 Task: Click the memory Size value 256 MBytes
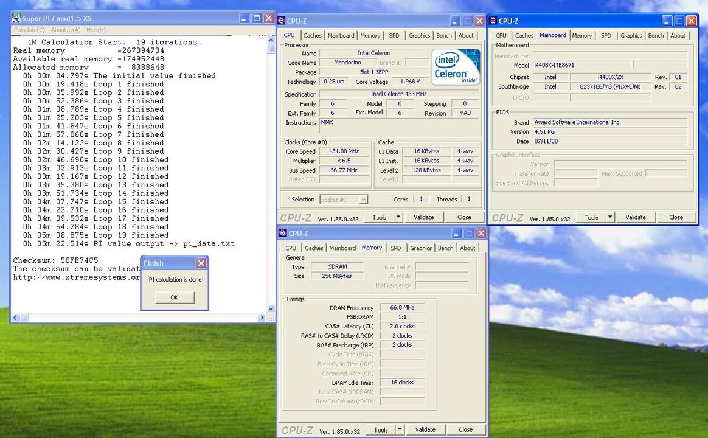pyautogui.click(x=338, y=276)
